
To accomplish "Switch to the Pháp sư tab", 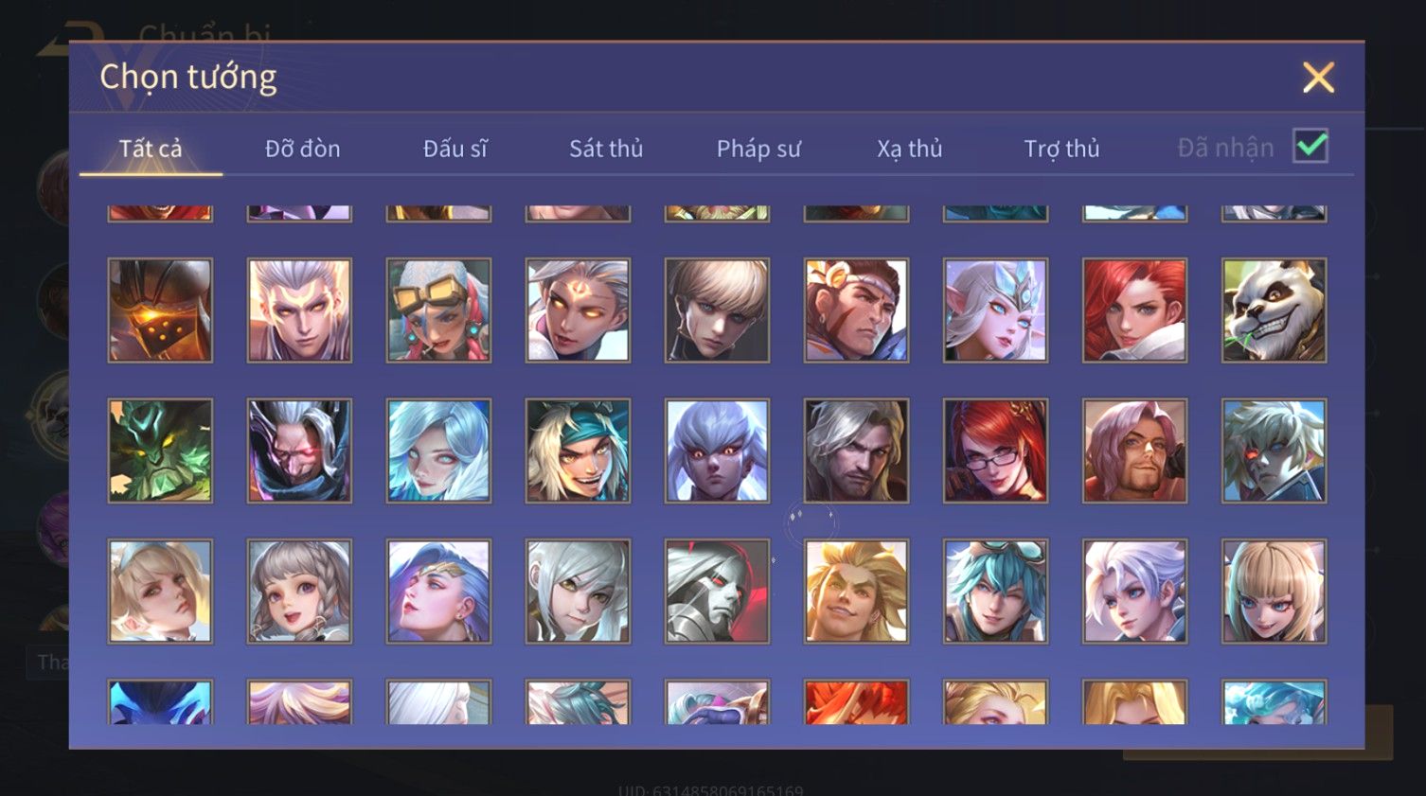I will pyautogui.click(x=758, y=149).
